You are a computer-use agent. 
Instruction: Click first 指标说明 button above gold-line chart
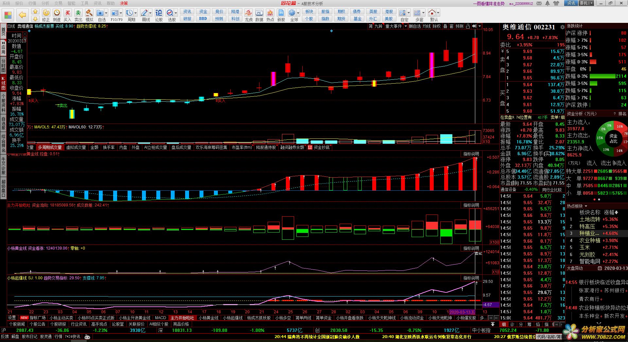[x=471, y=154]
